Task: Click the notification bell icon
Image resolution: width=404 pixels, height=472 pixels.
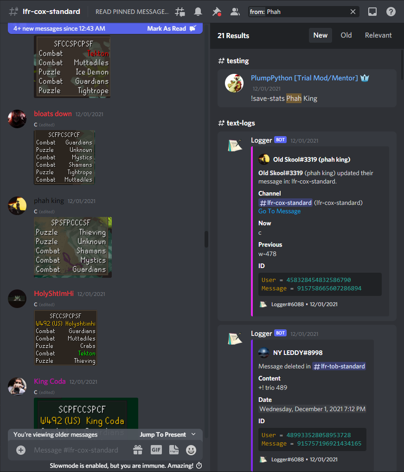Action: tap(198, 12)
